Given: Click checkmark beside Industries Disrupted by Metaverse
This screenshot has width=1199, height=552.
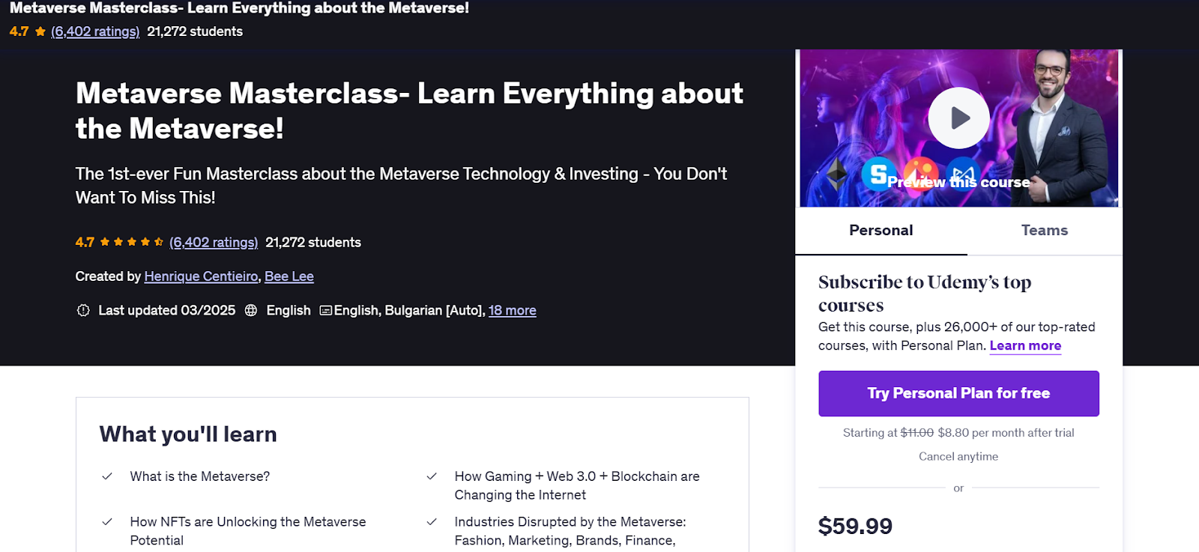Looking at the screenshot, I should coord(432,522).
